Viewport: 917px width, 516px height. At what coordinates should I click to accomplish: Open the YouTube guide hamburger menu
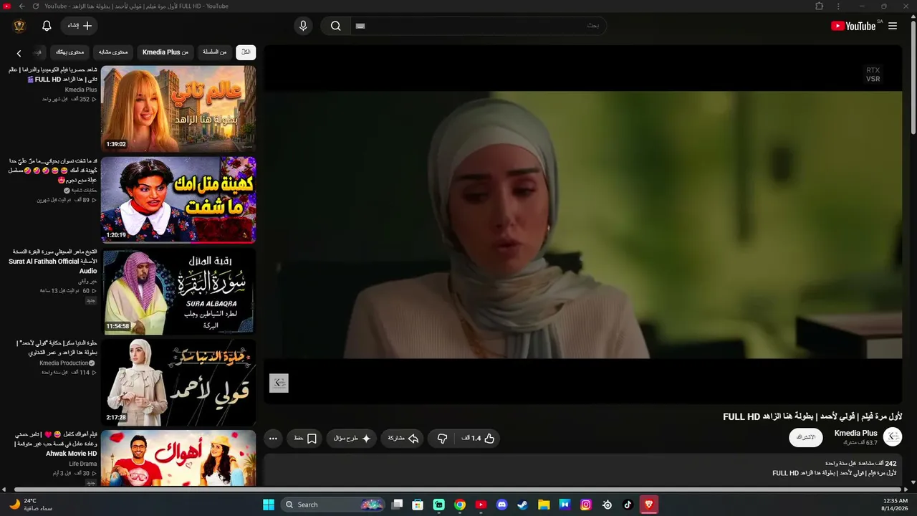coord(893,26)
